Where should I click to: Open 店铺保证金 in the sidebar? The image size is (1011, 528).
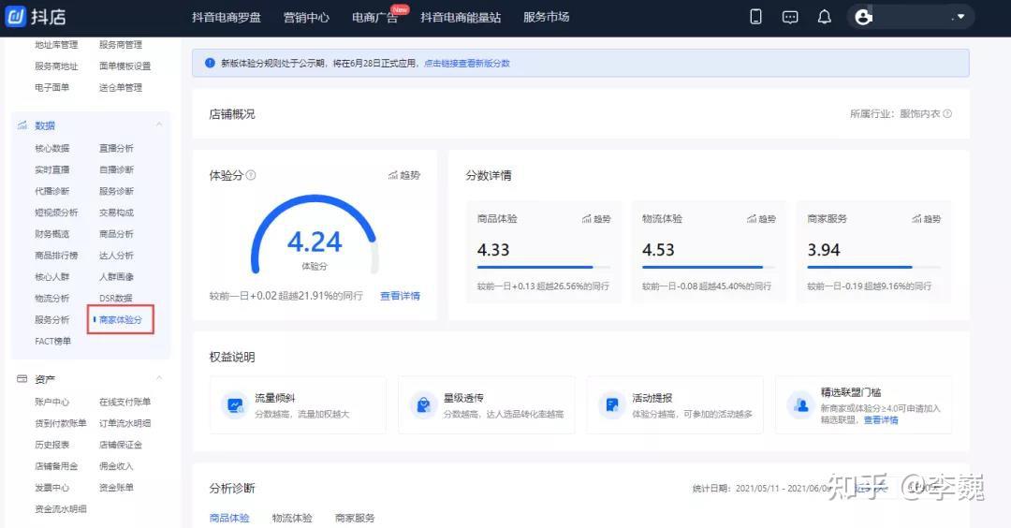tap(121, 445)
